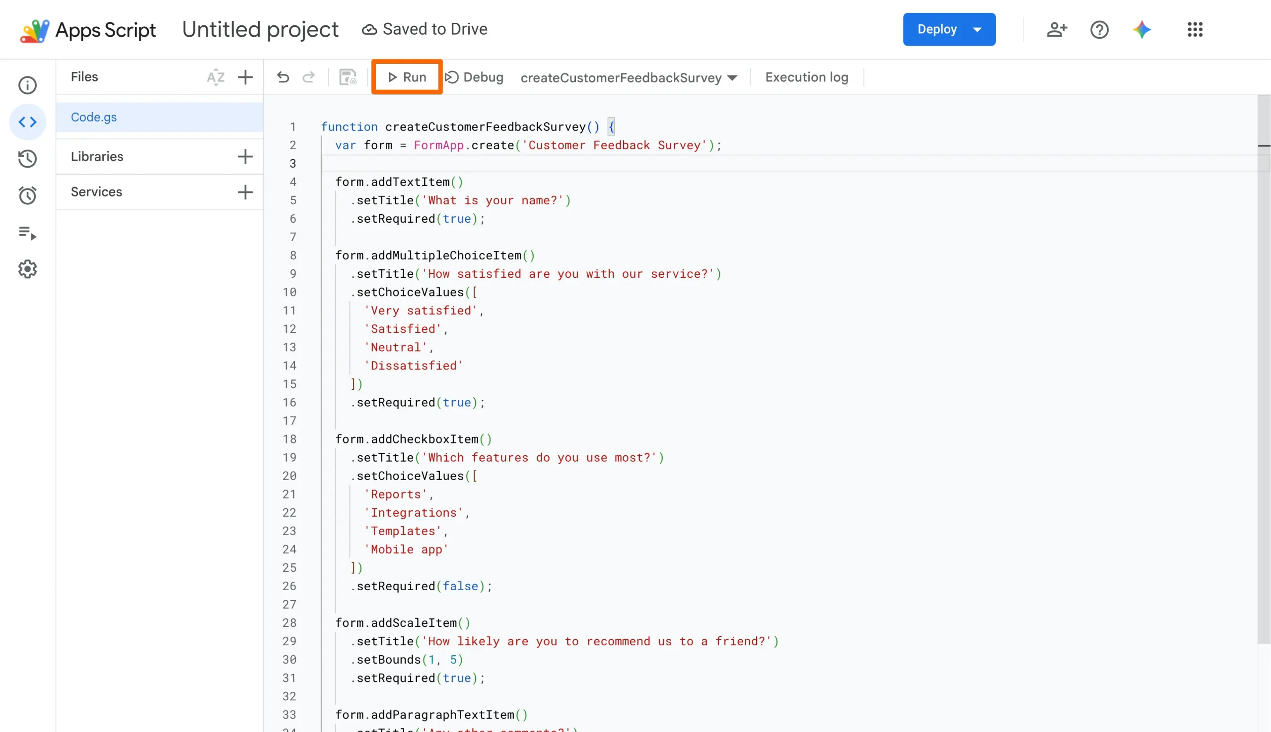Run the selected function
This screenshot has width=1271, height=732.
pyautogui.click(x=407, y=77)
